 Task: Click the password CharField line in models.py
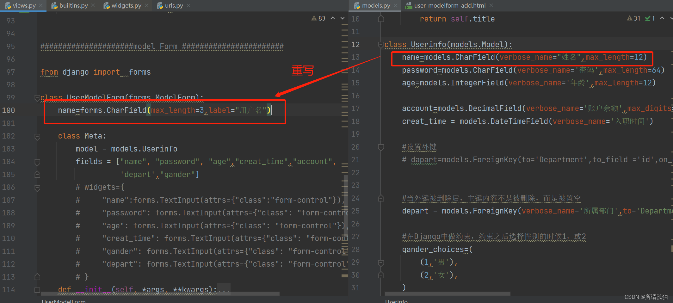point(533,70)
